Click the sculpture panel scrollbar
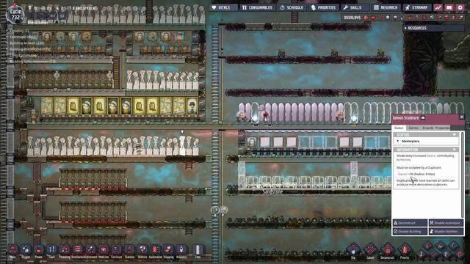The width and height of the screenshot is (470, 264). [462, 175]
